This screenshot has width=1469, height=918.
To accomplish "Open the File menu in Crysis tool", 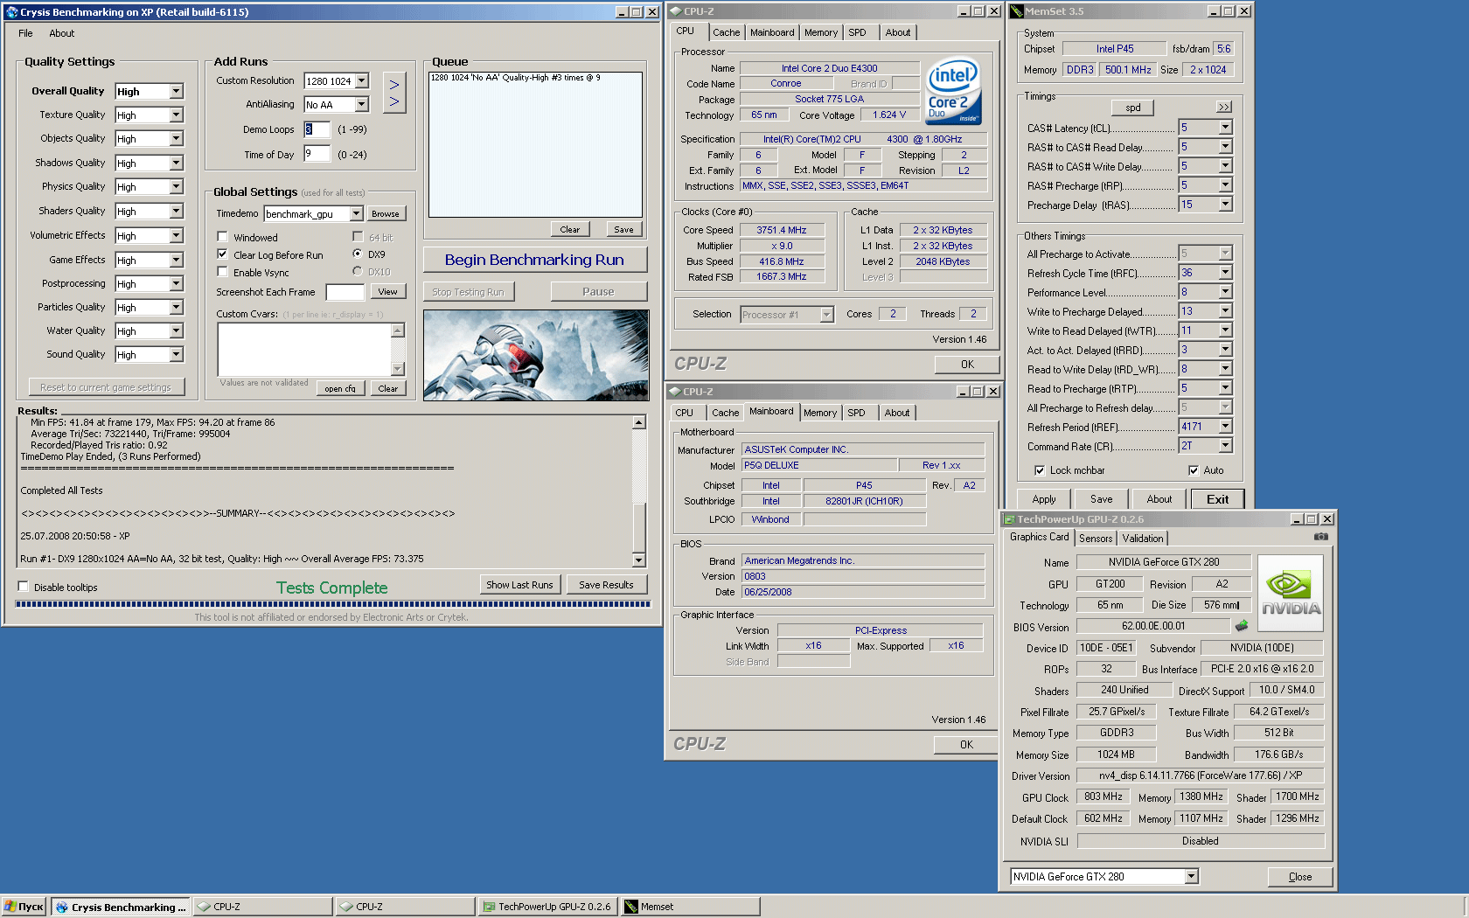I will 25,33.
